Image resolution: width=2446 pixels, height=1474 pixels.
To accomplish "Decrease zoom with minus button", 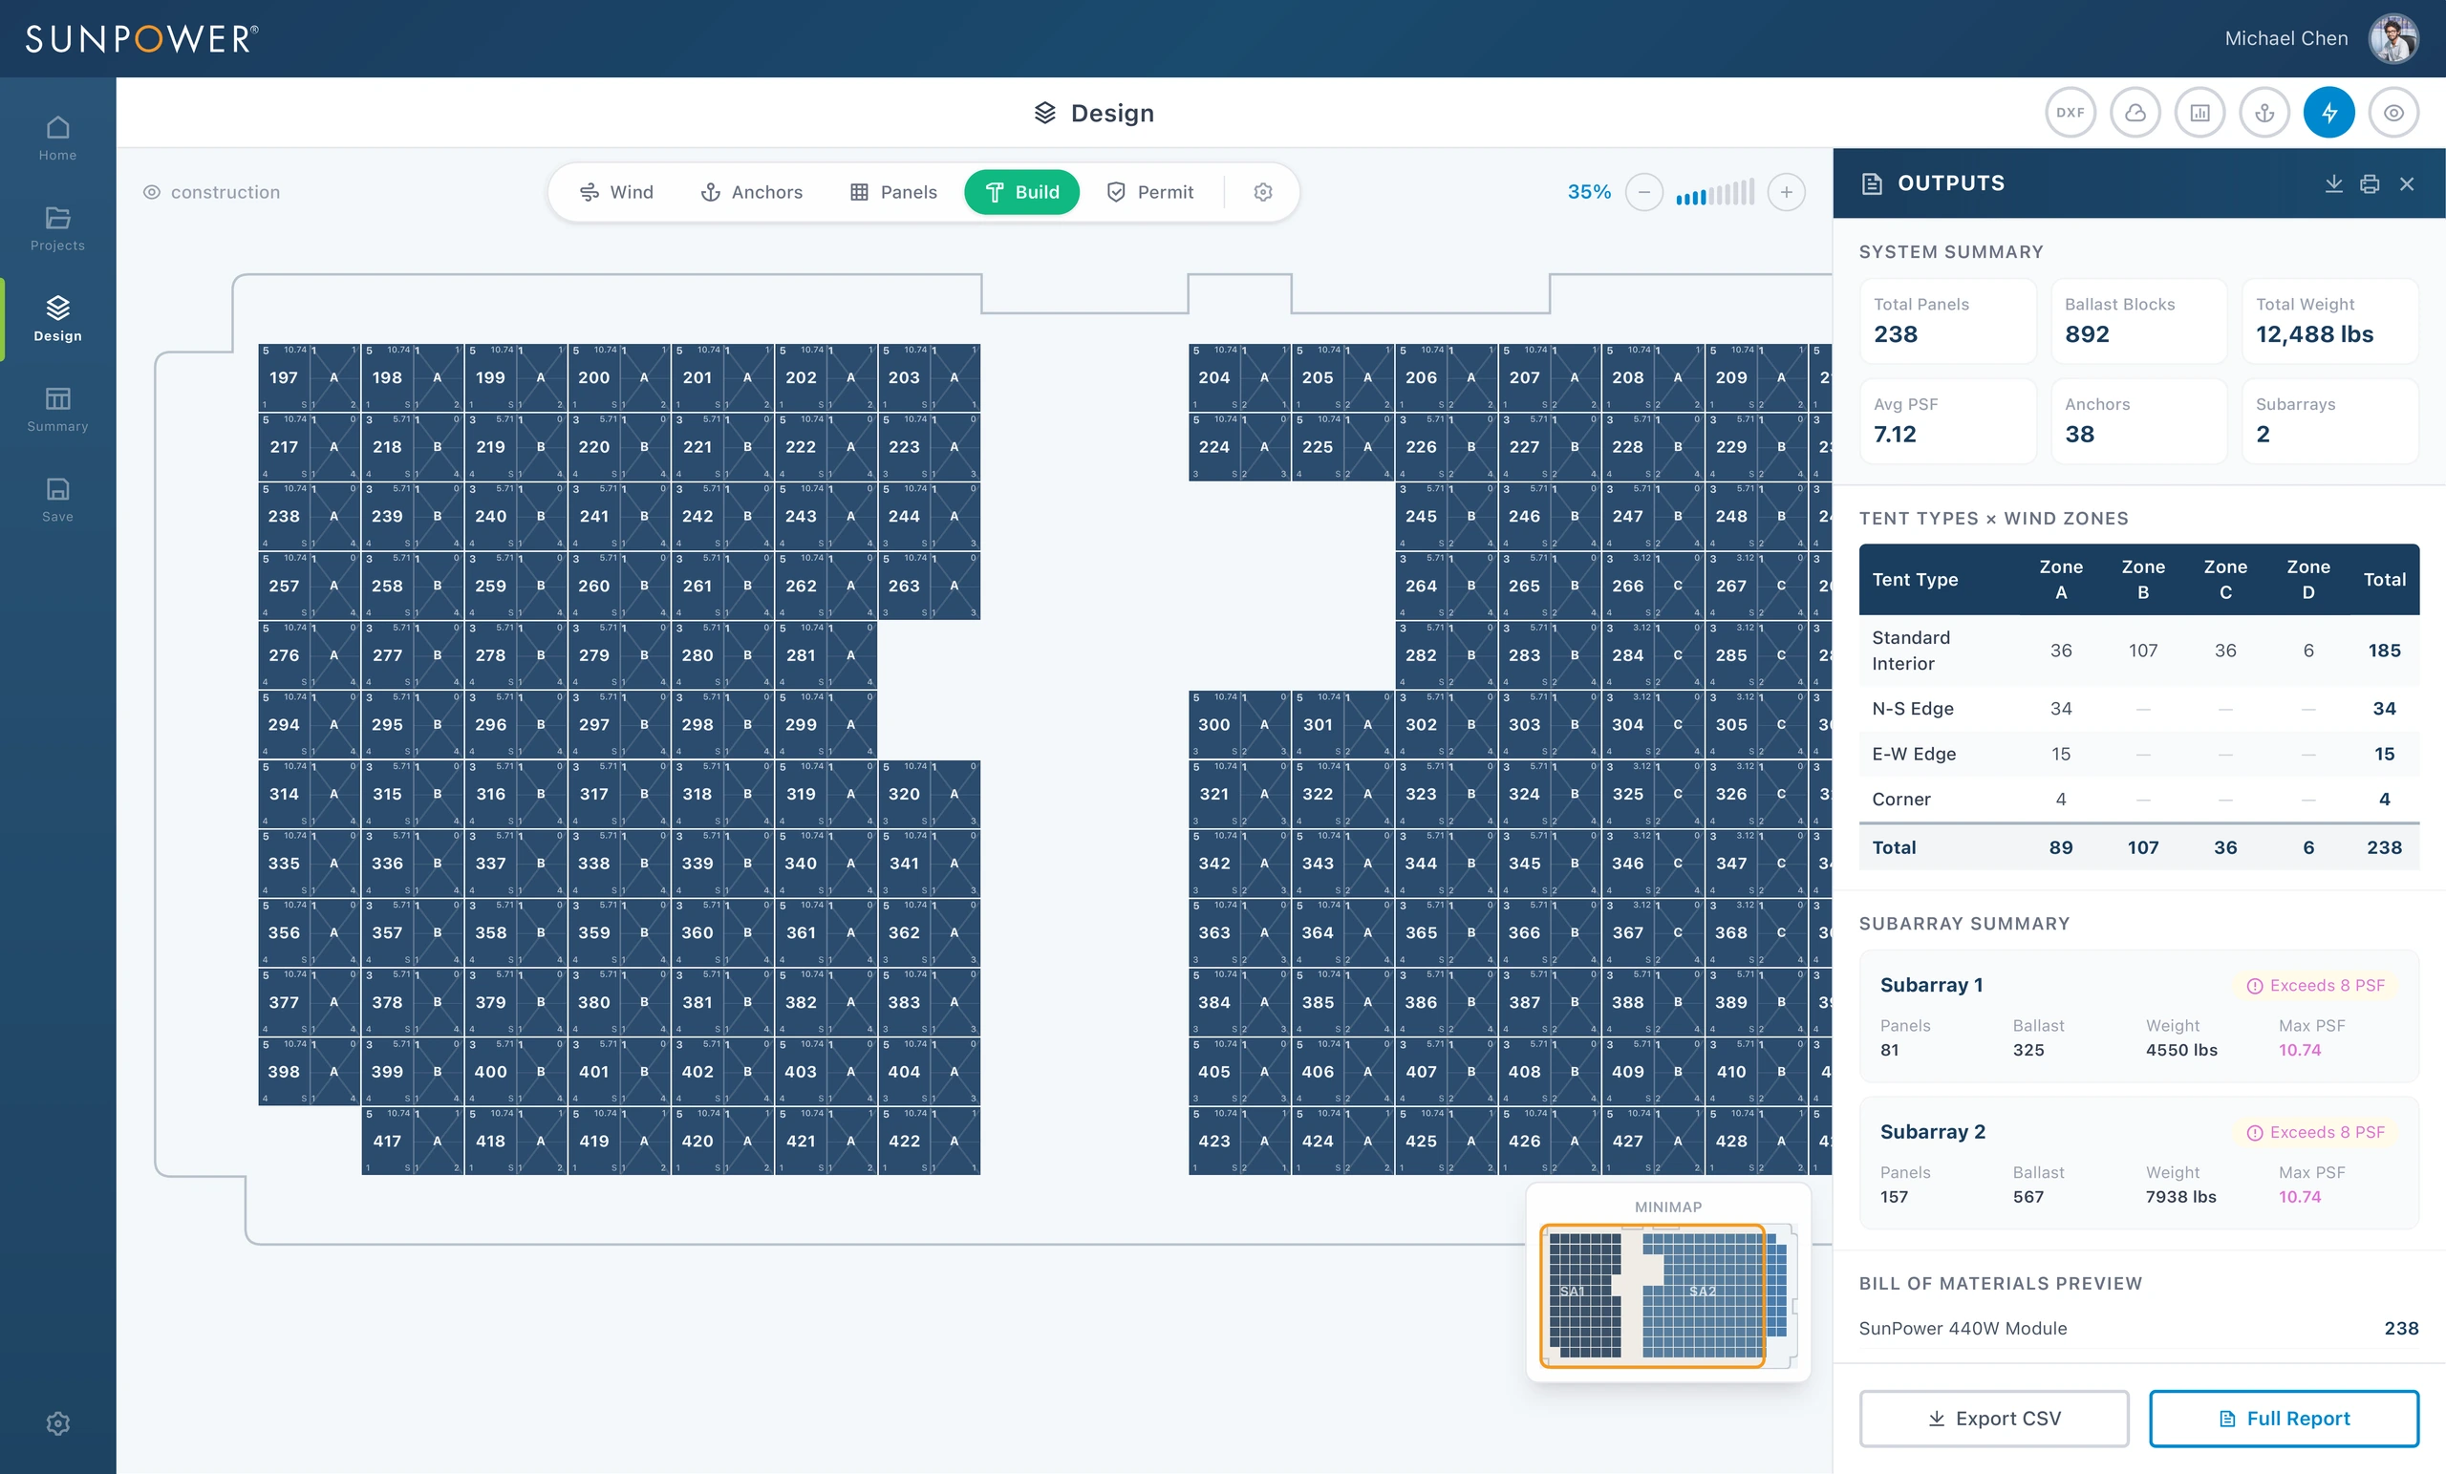I will pos(1644,192).
